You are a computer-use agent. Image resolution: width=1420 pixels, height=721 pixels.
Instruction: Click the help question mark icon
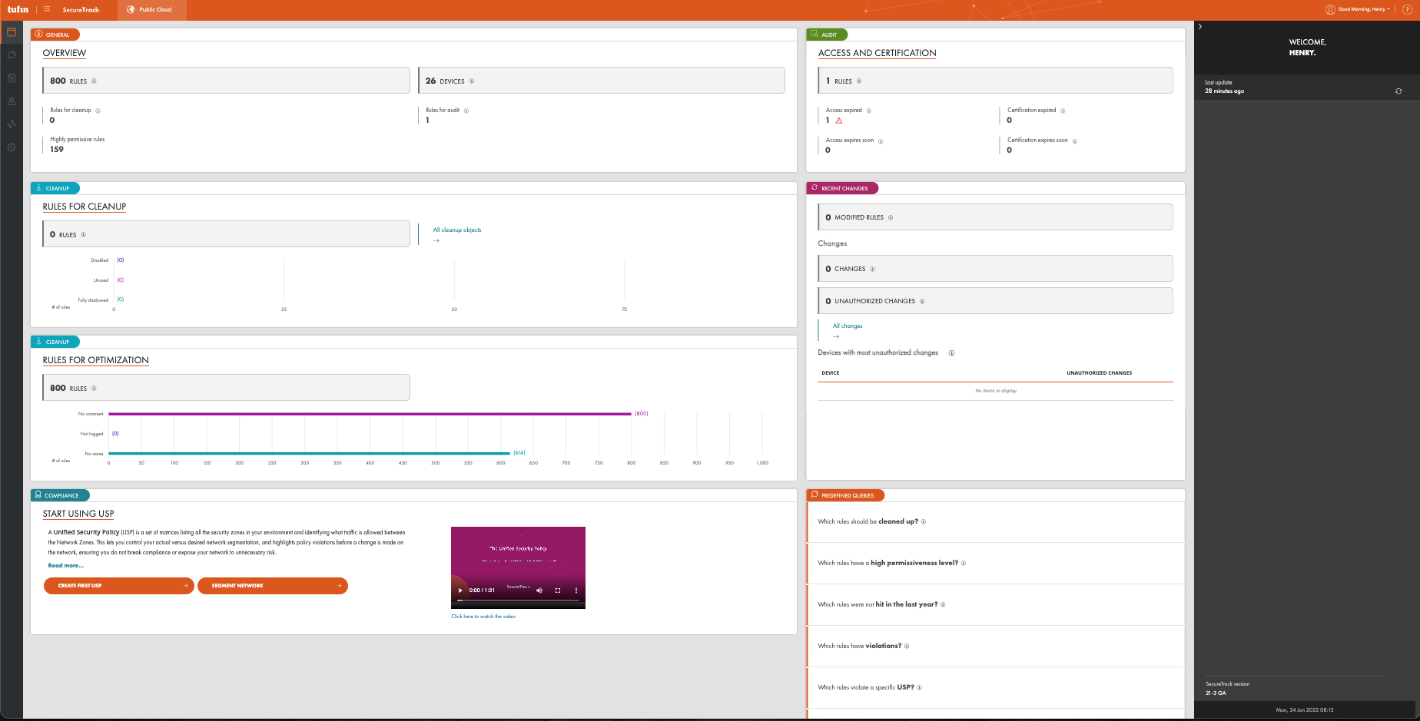click(x=1407, y=9)
